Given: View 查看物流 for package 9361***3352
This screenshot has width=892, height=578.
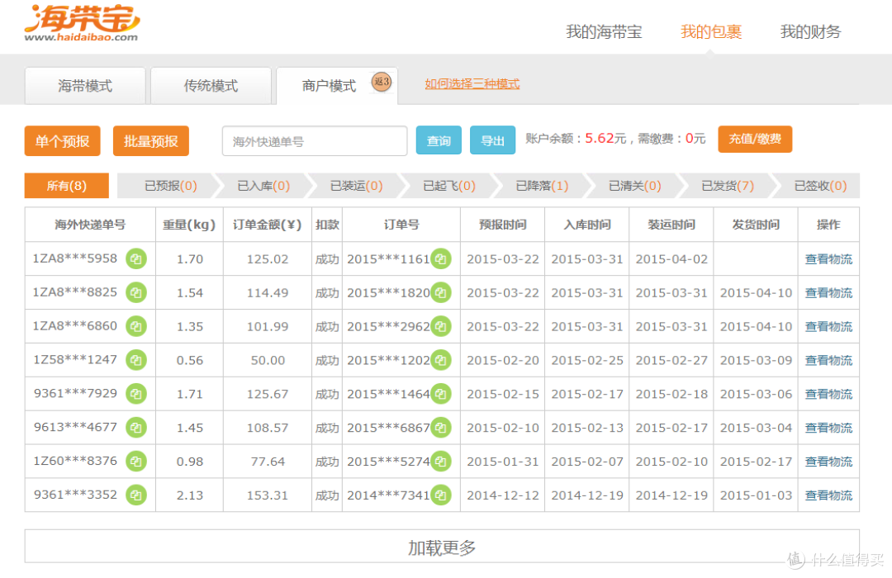Looking at the screenshot, I should point(828,495).
